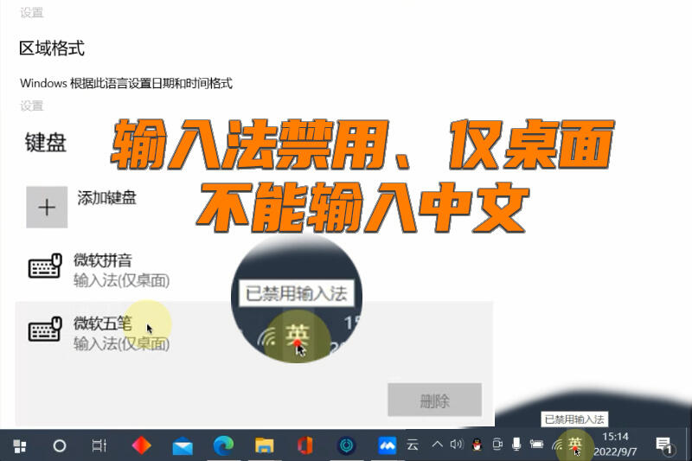
Task: Open the Windows Start menu
Action: (19, 446)
